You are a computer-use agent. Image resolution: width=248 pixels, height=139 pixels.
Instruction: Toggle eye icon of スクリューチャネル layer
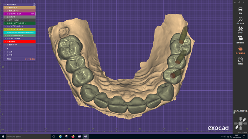[x=8, y=29]
